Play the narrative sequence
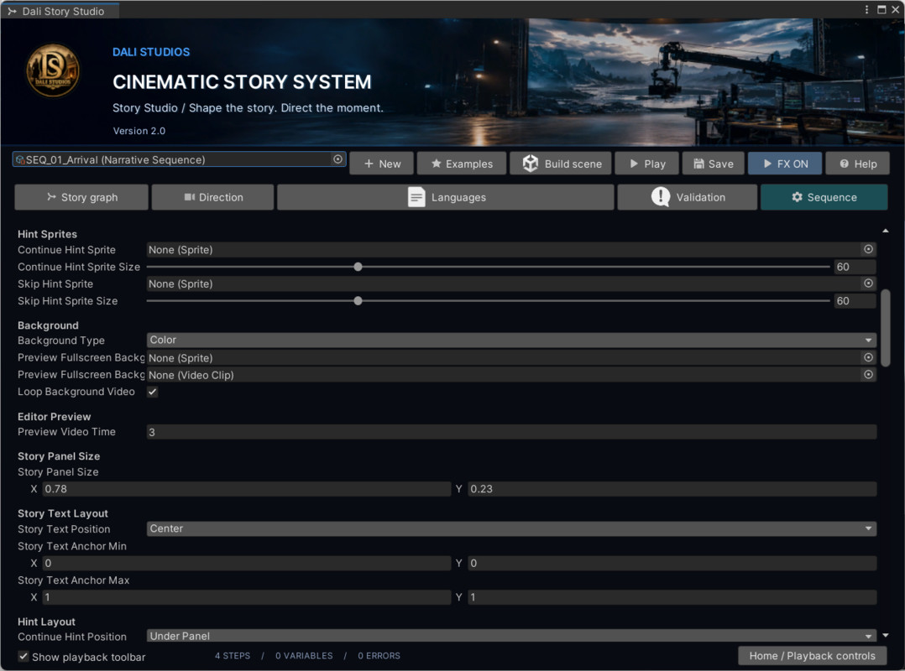This screenshot has width=905, height=671. pyautogui.click(x=647, y=164)
